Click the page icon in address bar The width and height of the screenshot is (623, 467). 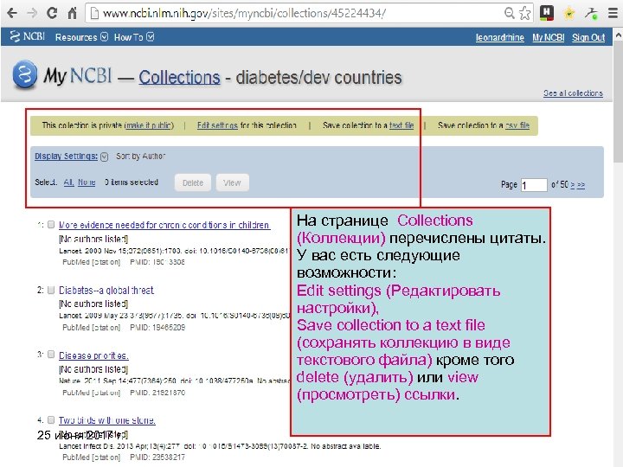(x=94, y=14)
